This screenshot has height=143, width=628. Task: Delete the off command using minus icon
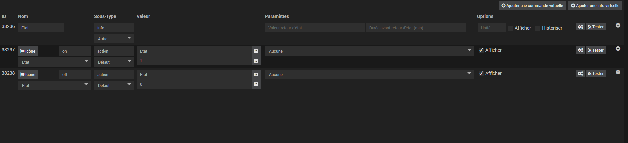click(x=618, y=72)
